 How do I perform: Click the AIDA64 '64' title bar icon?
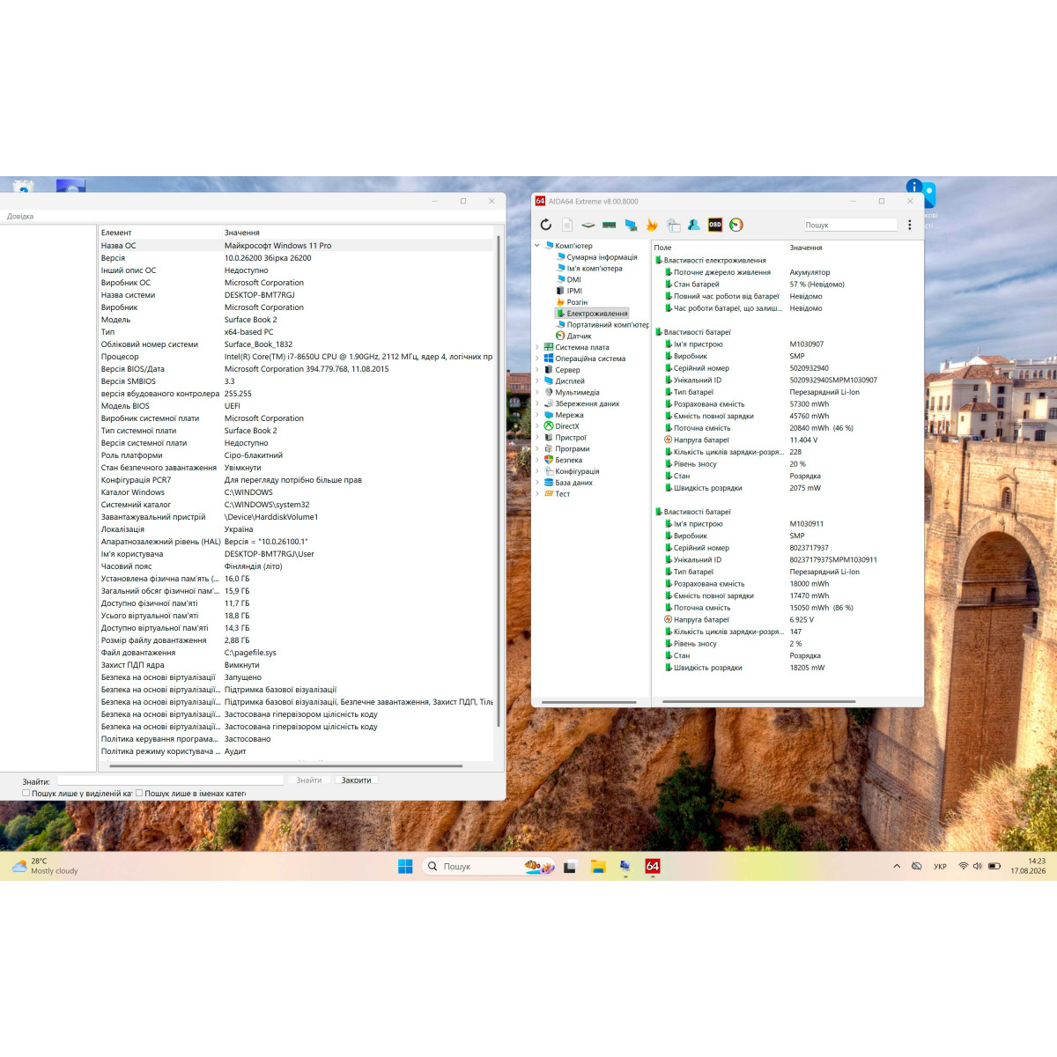tap(541, 201)
